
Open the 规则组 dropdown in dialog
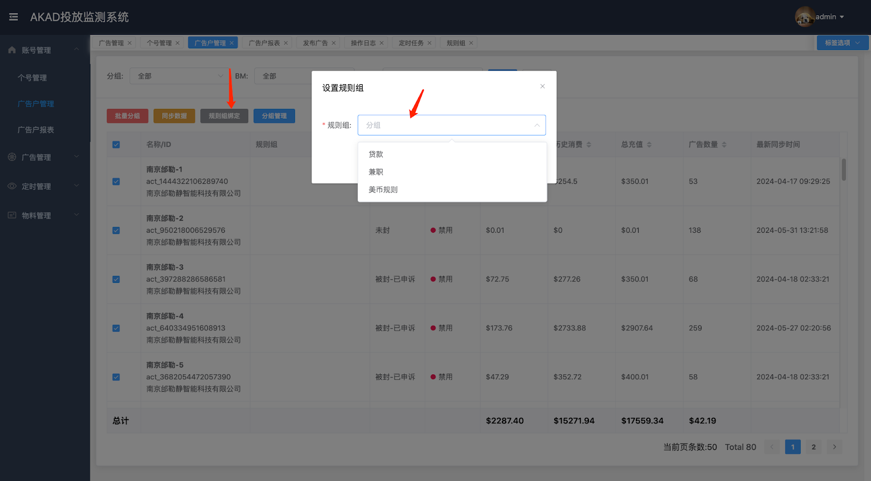[x=451, y=125]
